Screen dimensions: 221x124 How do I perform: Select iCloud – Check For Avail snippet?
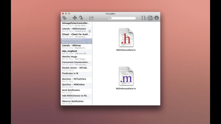[76, 35]
